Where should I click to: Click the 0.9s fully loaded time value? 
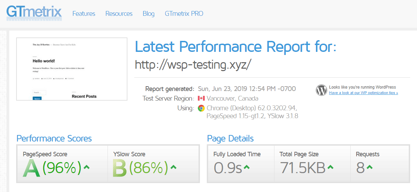coord(228,168)
